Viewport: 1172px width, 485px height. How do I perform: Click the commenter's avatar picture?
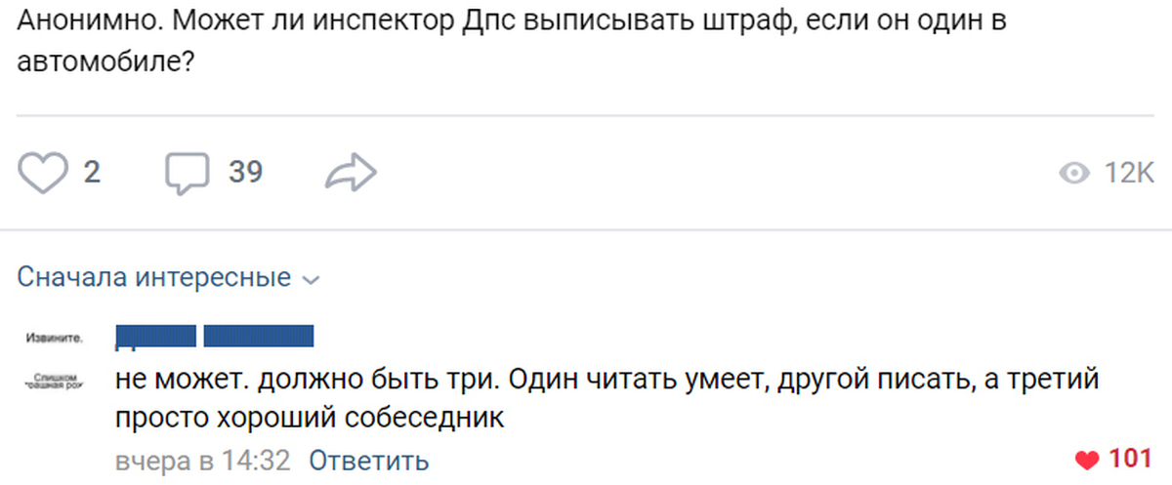pyautogui.click(x=55, y=363)
